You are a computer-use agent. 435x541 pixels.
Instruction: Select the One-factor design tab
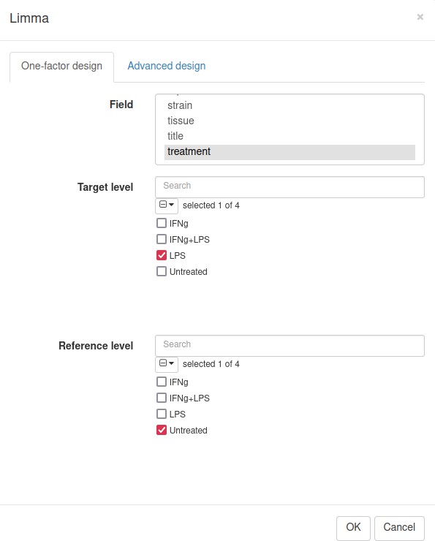61,66
